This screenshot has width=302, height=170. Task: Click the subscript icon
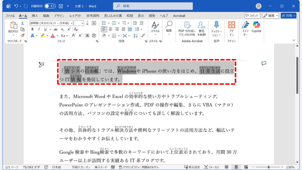point(63,29)
